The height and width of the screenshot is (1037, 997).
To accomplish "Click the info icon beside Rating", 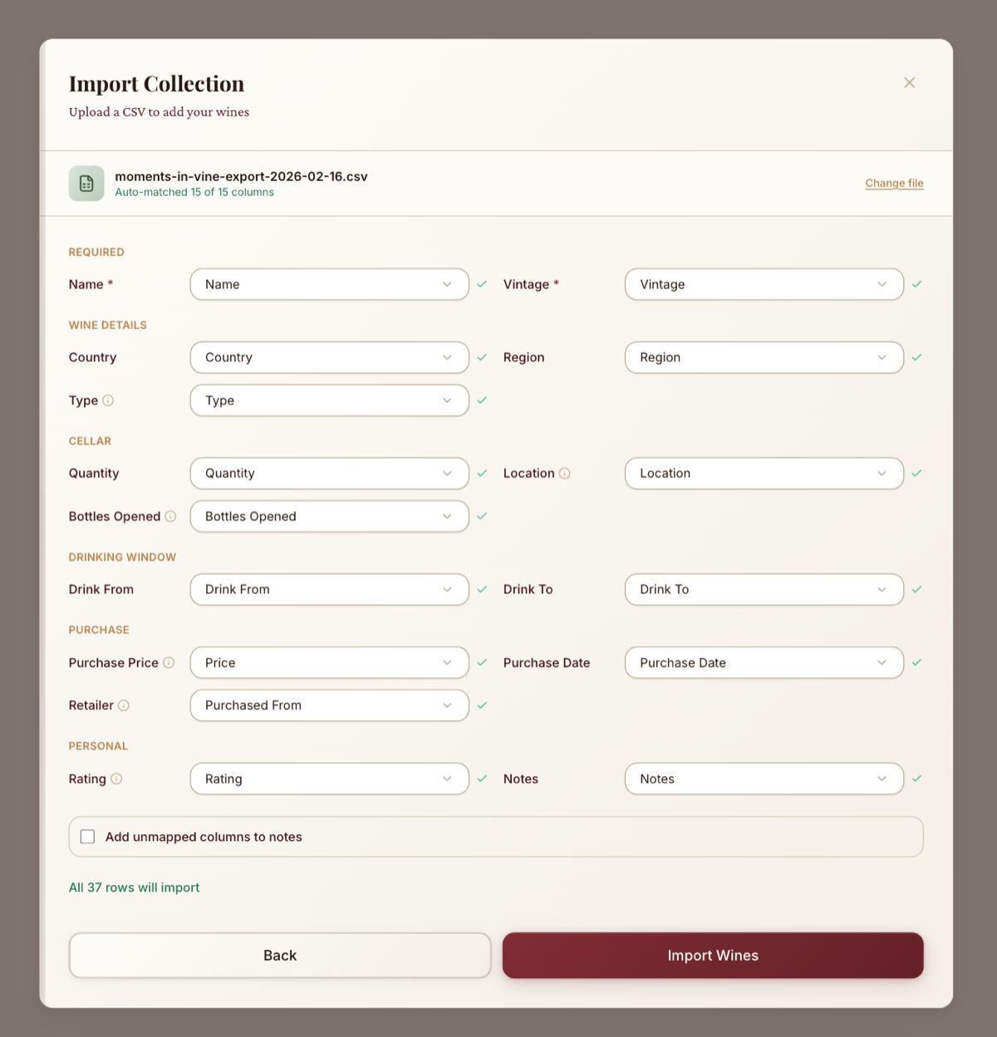I will 117,779.
